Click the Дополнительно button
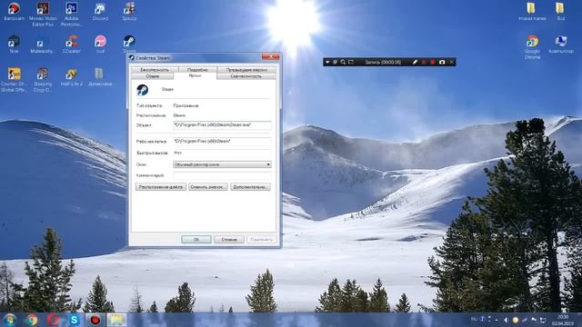The width and height of the screenshot is (582, 327). [x=250, y=187]
